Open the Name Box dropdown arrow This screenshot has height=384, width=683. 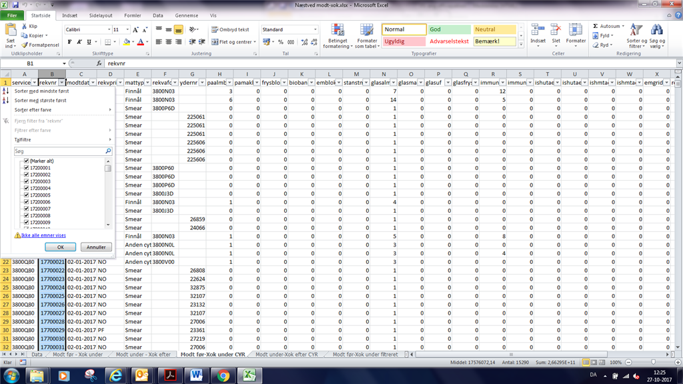[x=64, y=63]
